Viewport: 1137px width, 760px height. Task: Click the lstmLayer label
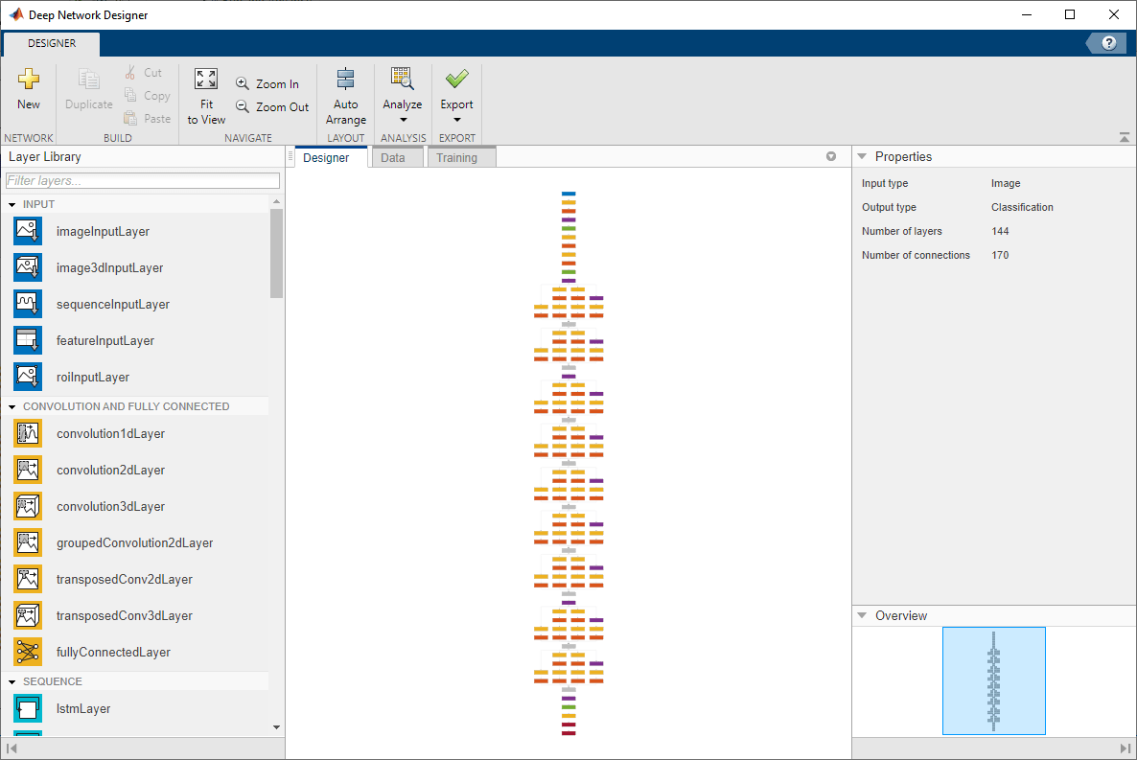pyautogui.click(x=83, y=708)
